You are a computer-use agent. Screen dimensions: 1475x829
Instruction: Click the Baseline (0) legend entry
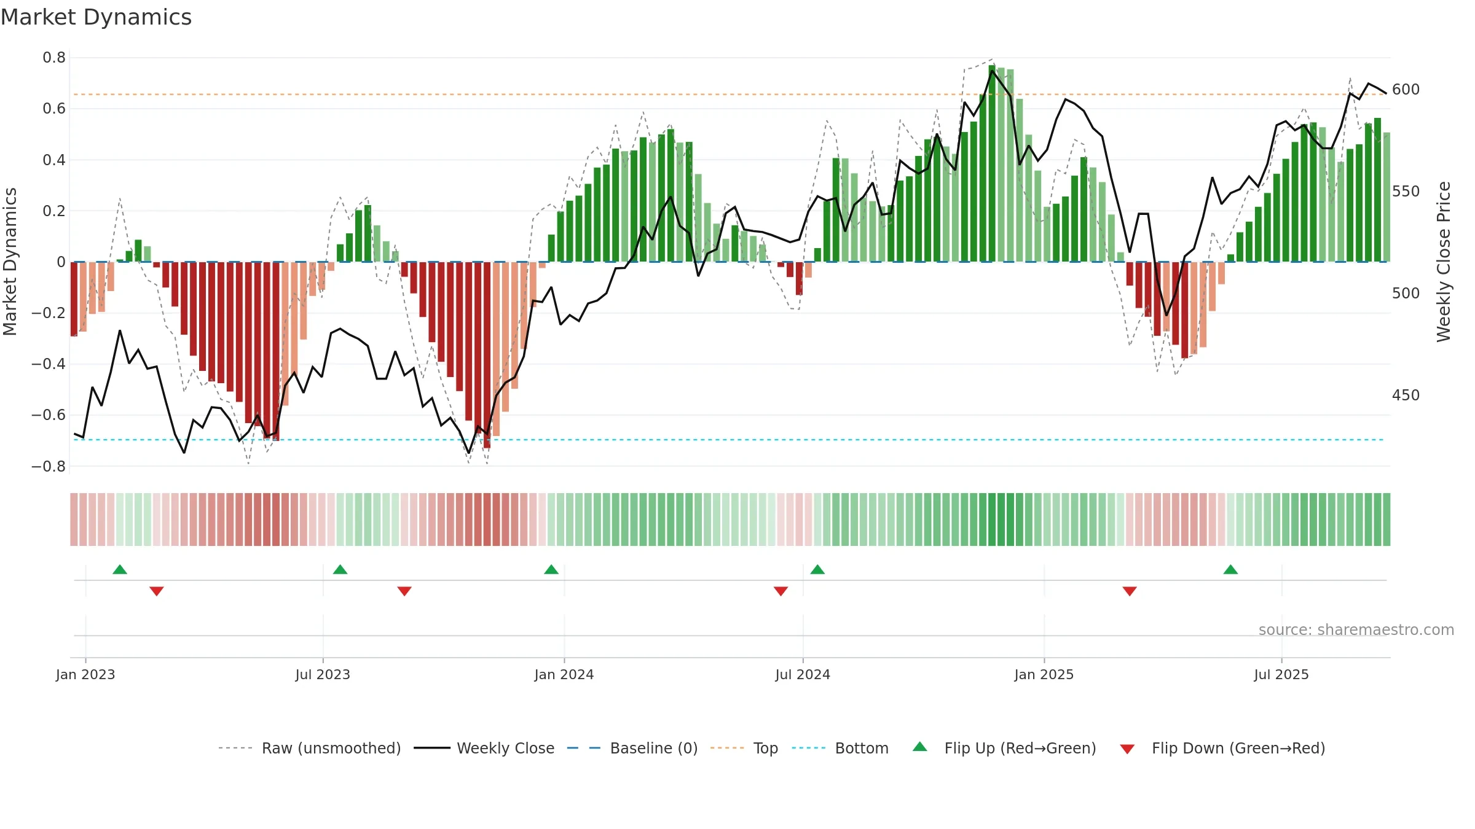[x=632, y=748]
